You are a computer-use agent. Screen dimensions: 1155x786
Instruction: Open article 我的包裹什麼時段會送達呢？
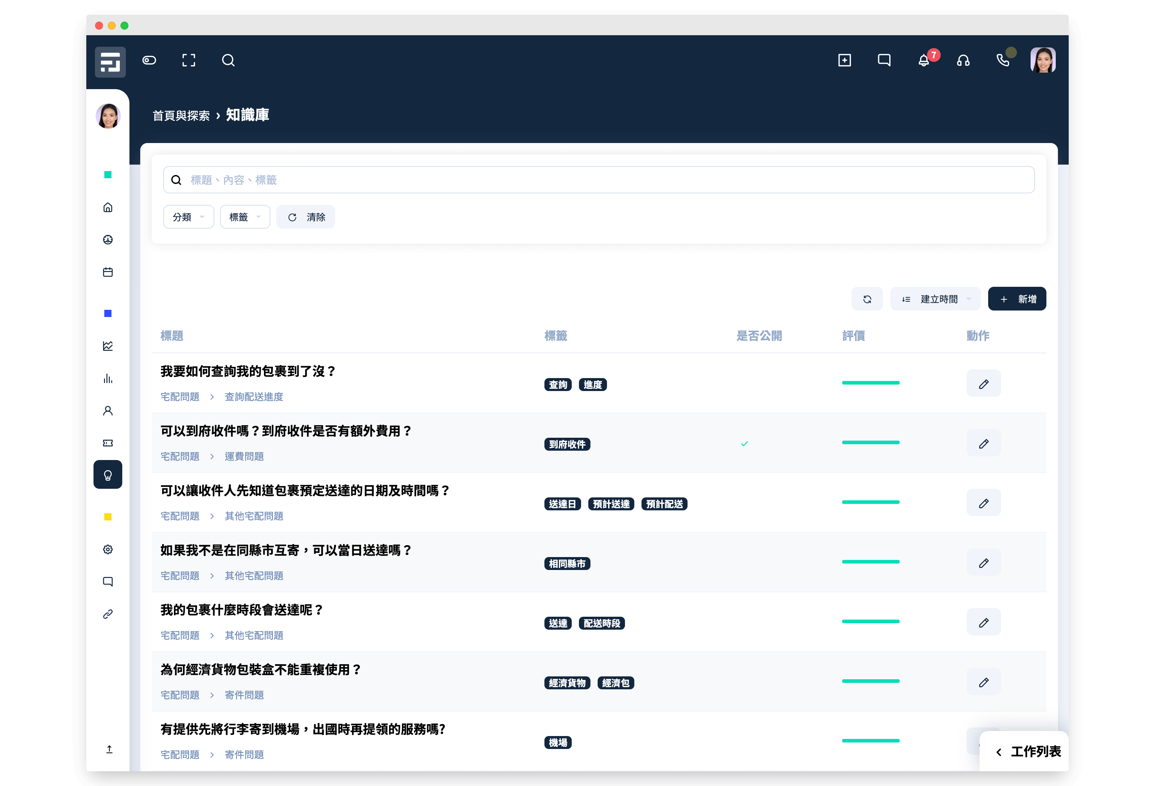tap(242, 610)
